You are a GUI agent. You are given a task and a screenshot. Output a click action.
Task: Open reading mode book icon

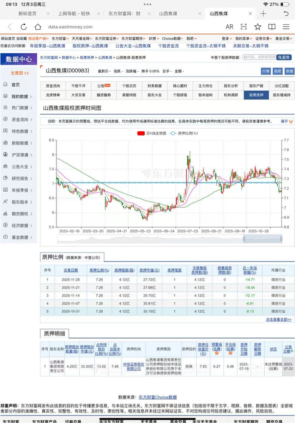tap(272, 27)
